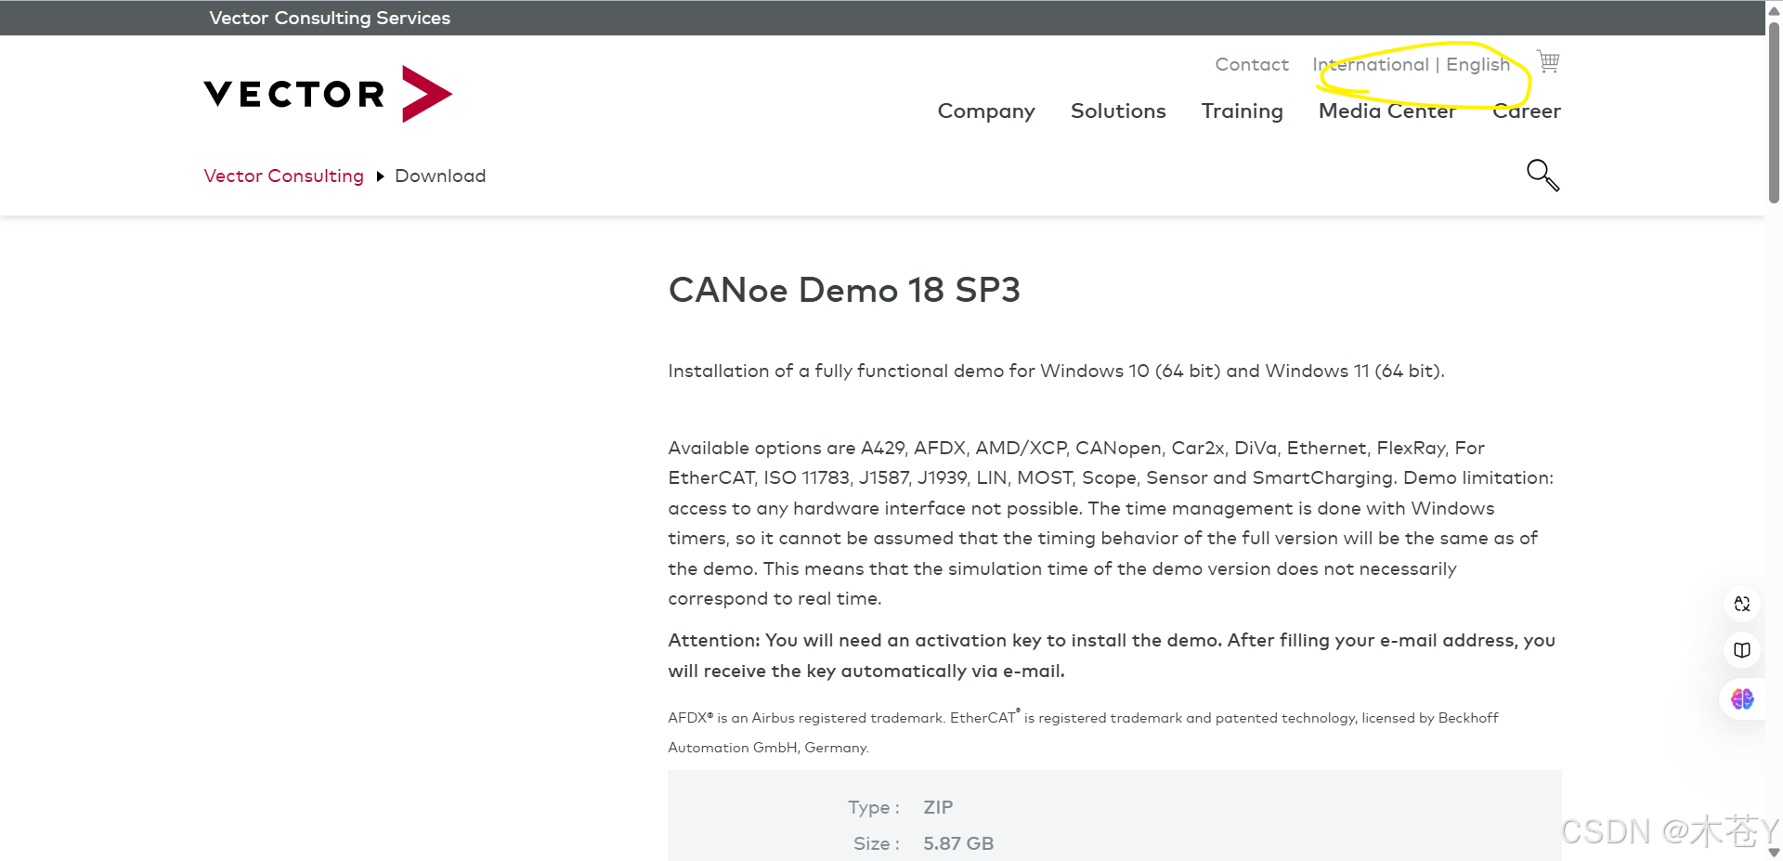Open the Company menu
Image resolution: width=1783 pixels, height=861 pixels.
(986, 111)
